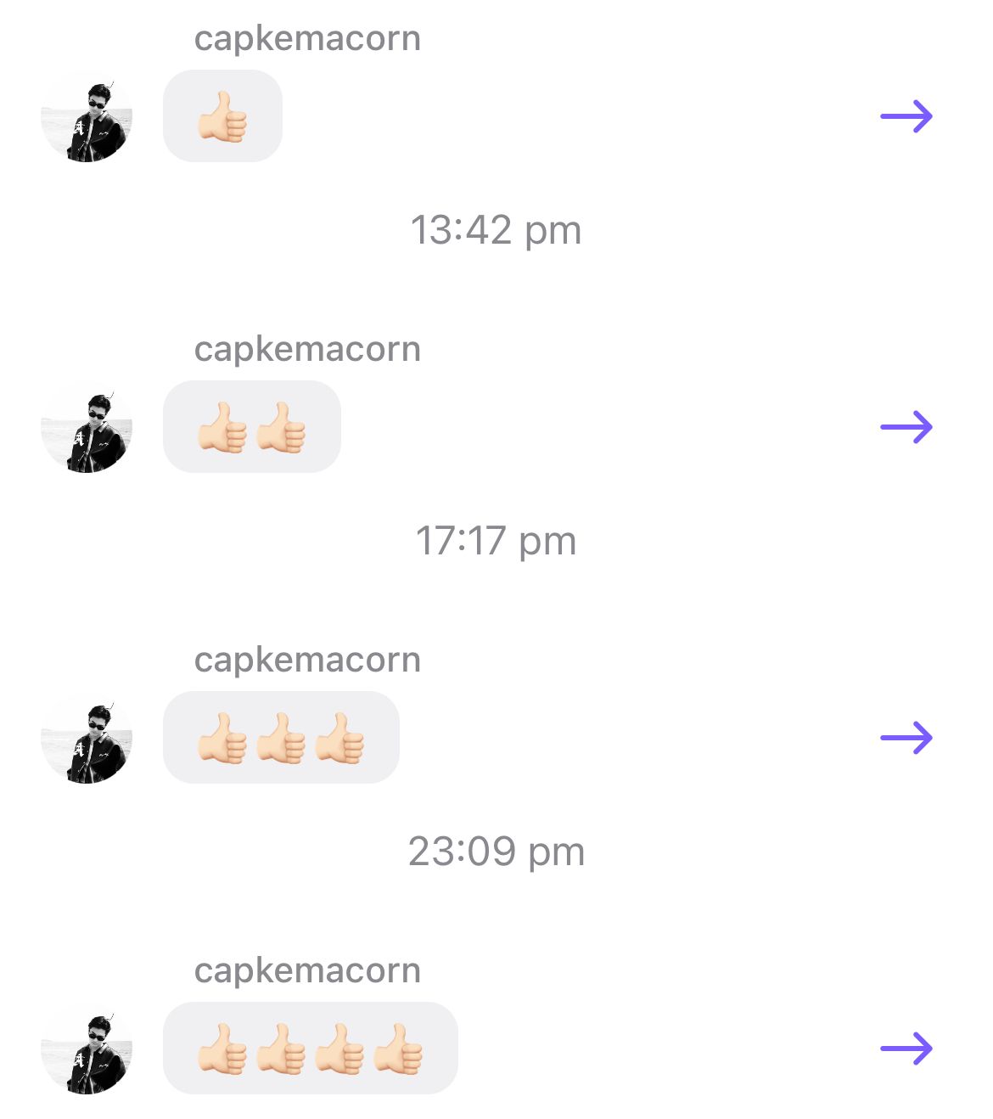Click the 13:42 pm timestamp
Image resolution: width=993 pixels, height=1119 pixels.
click(x=496, y=230)
